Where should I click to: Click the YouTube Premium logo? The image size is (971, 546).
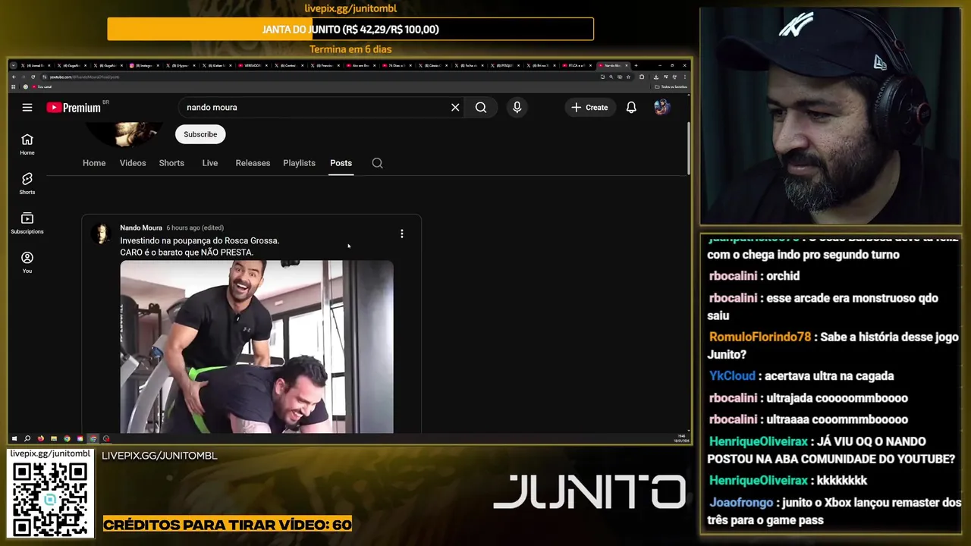(x=74, y=108)
